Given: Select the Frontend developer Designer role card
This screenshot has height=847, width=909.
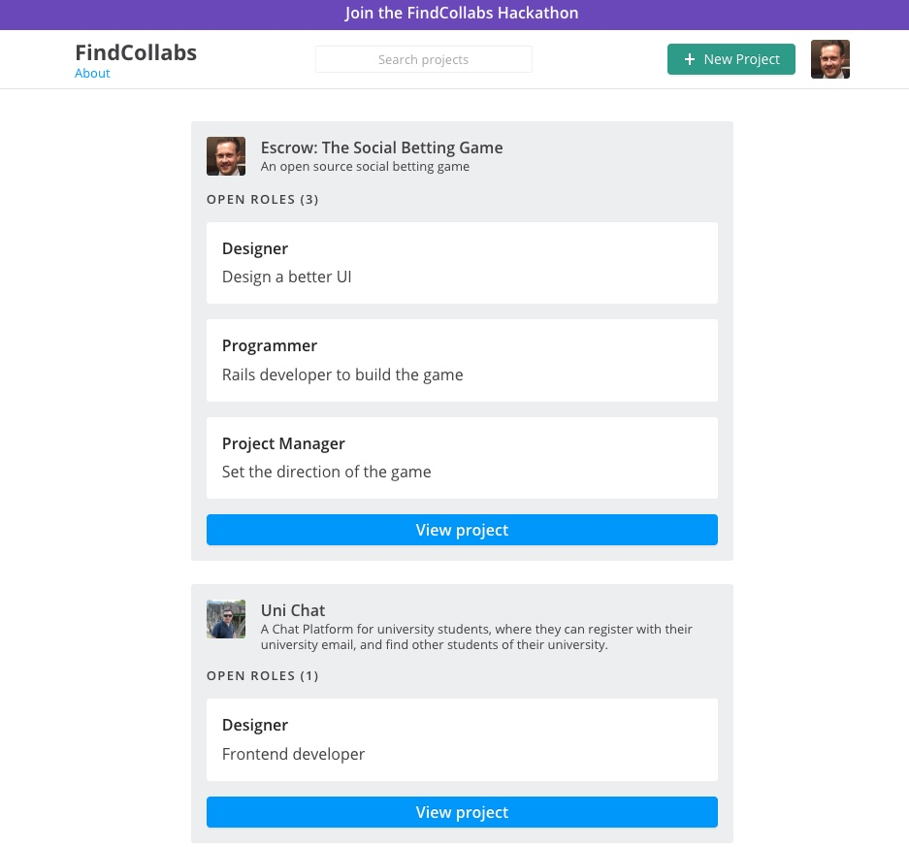Looking at the screenshot, I should tap(462, 739).
